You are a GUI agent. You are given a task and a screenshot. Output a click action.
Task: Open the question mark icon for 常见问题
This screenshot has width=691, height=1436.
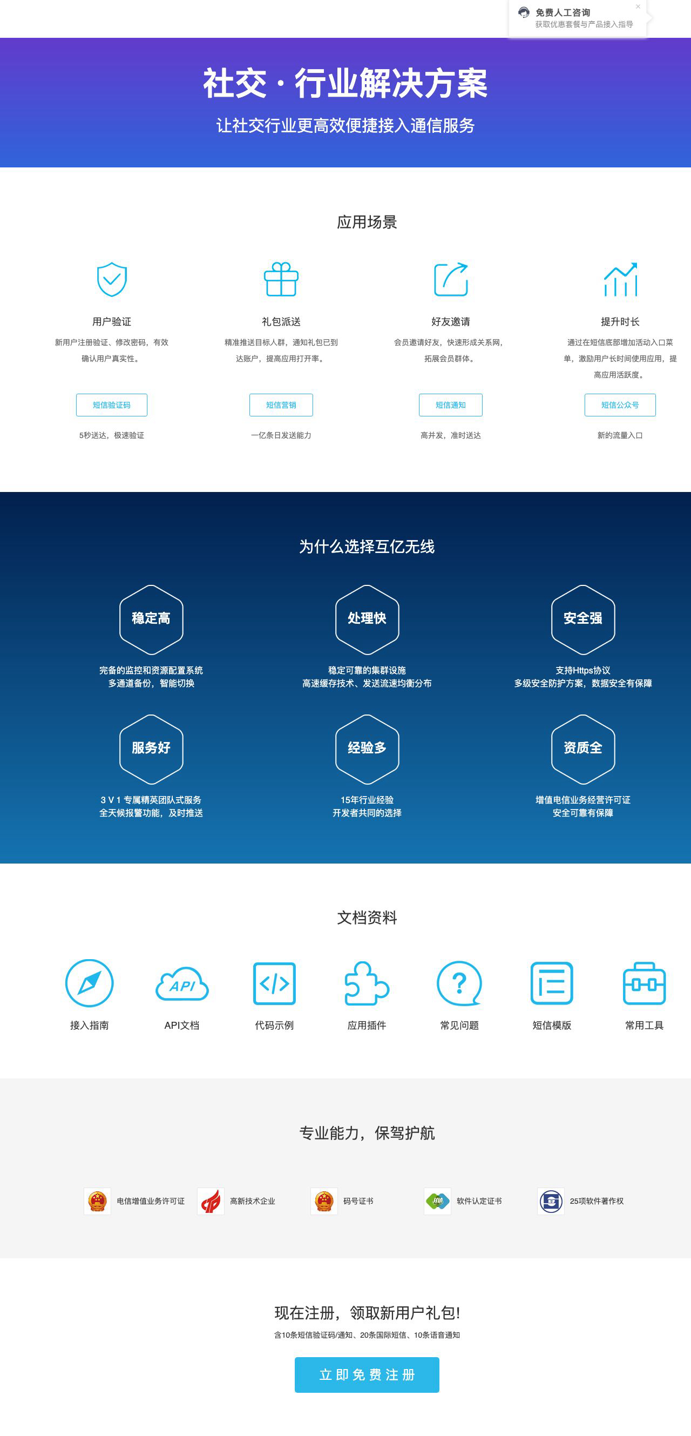(x=459, y=983)
